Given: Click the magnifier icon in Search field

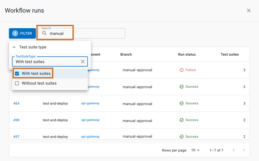Looking at the screenshot, I should pyautogui.click(x=44, y=33).
